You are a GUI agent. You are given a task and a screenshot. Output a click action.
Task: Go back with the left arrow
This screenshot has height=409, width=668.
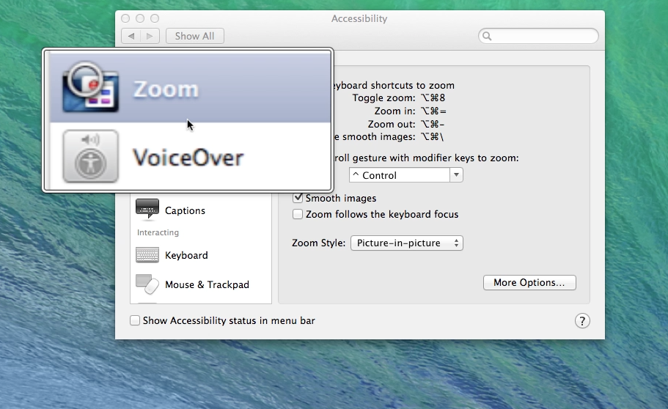[131, 36]
